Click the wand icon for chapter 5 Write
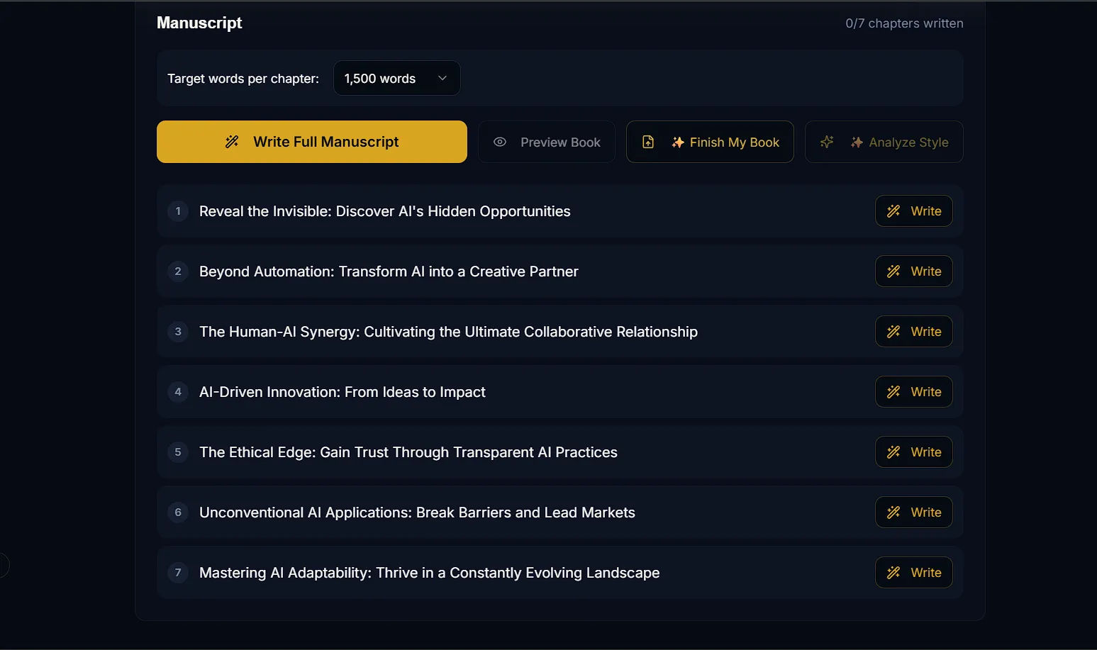Viewport: 1097px width, 650px height. (x=893, y=452)
